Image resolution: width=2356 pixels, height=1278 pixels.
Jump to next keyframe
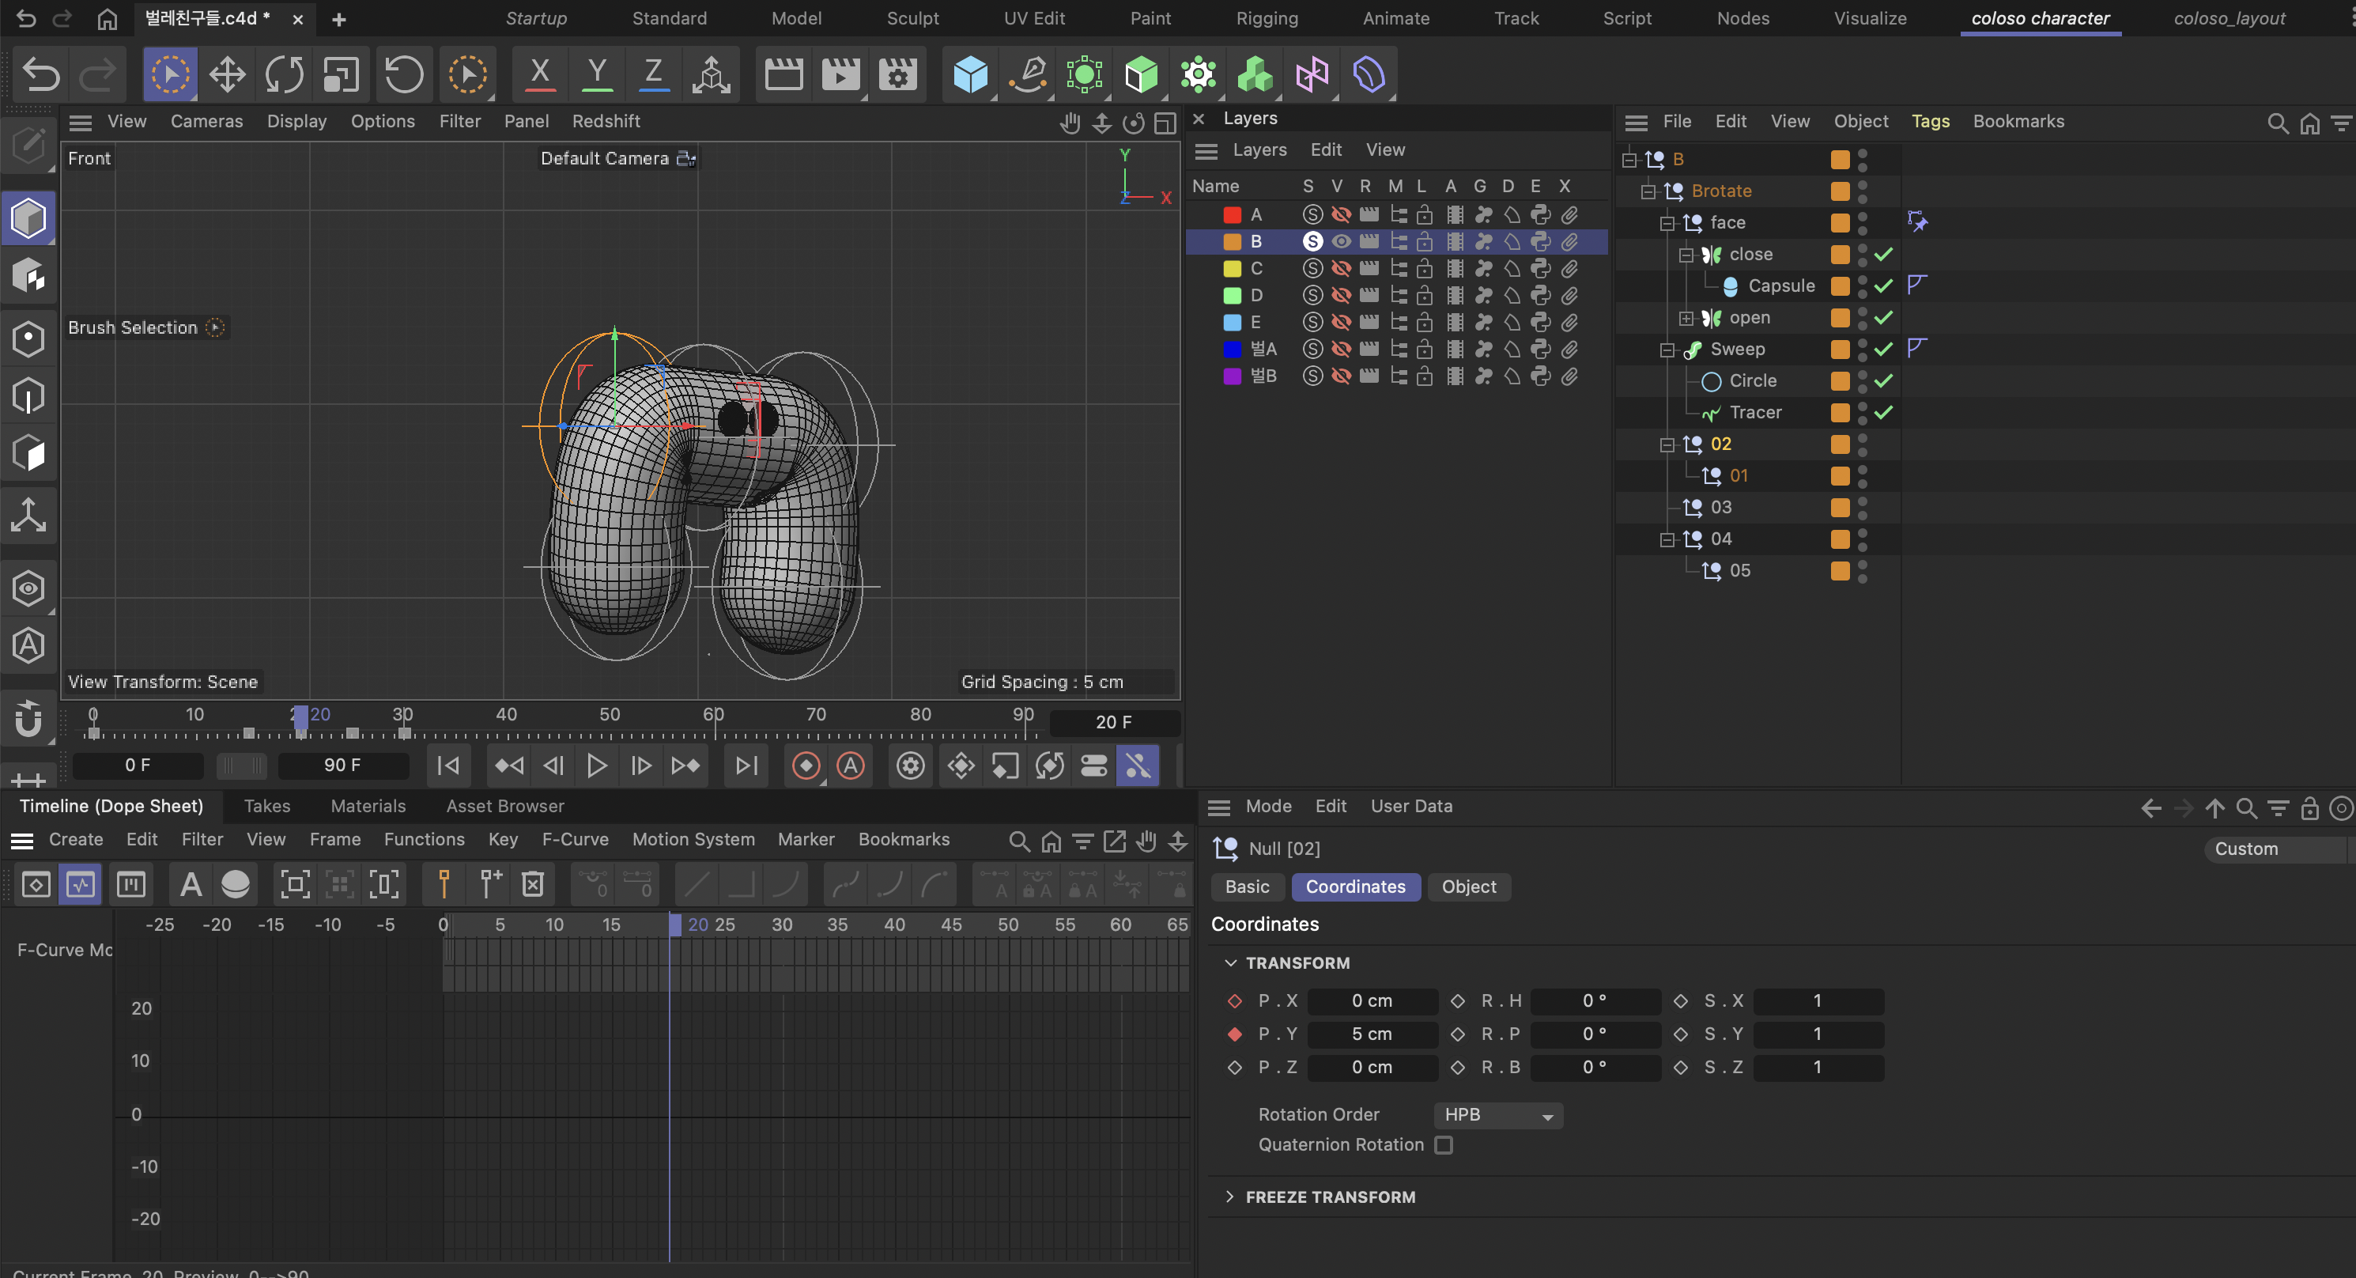(686, 766)
